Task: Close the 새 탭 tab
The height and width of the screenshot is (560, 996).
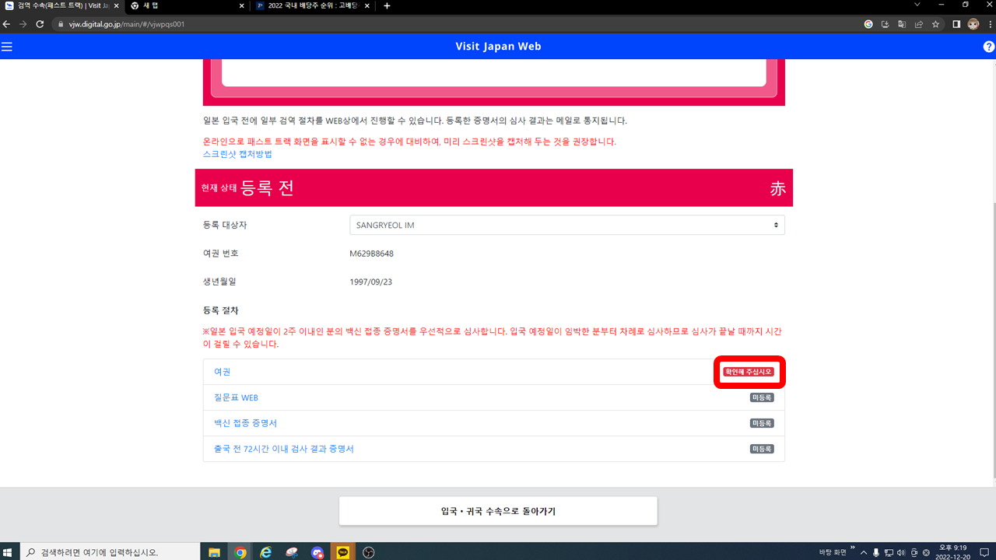Action: (x=242, y=5)
